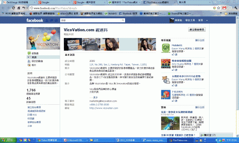Image resolution: width=239 pixels, height=143 pixels.
Task: Click the COSTCO page icon
Action: pyautogui.click(x=166, y=79)
